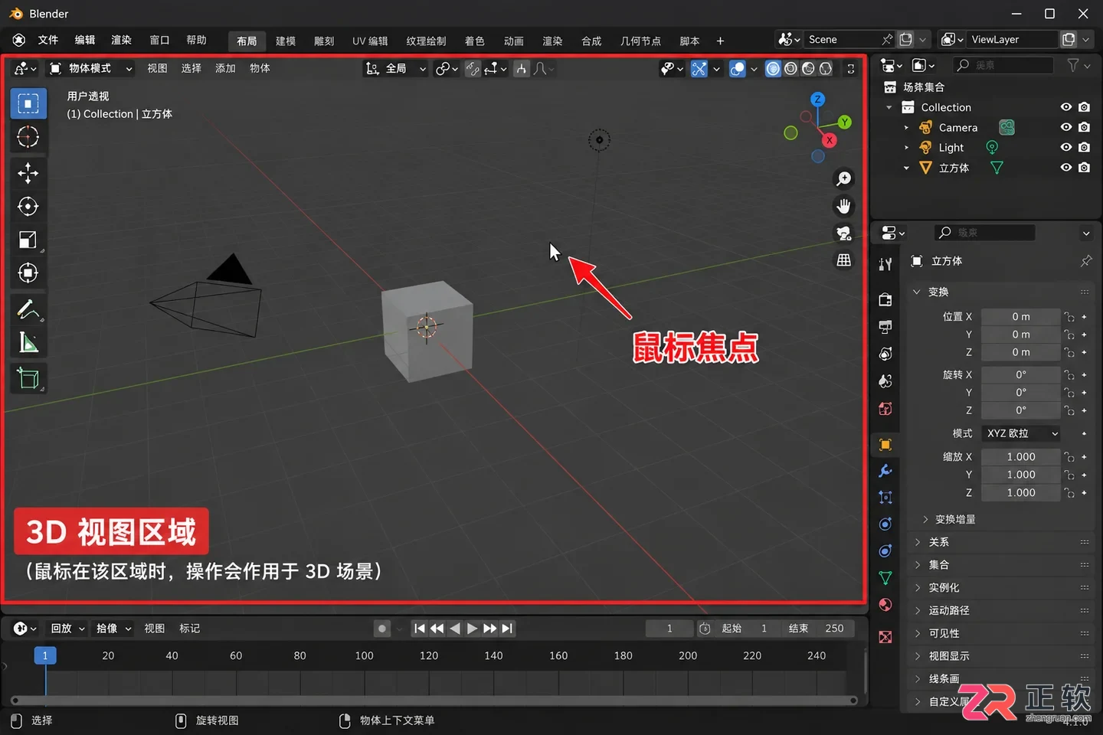The image size is (1103, 735).
Task: Select the Transform tool
Action: coord(28,273)
